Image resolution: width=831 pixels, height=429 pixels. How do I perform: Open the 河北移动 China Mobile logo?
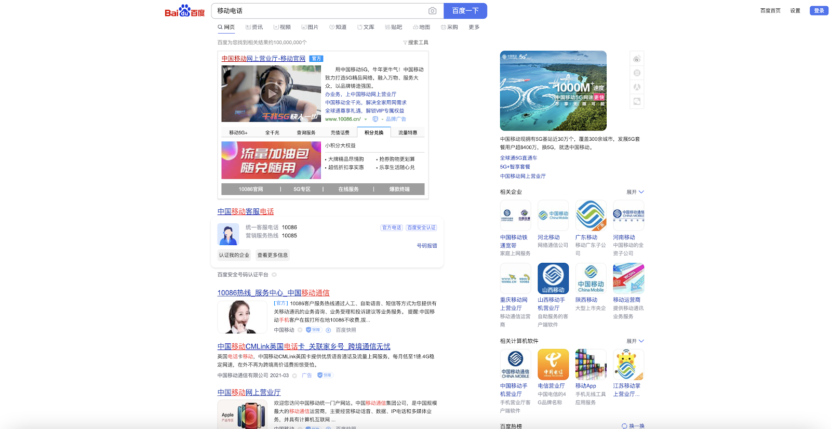pyautogui.click(x=553, y=216)
